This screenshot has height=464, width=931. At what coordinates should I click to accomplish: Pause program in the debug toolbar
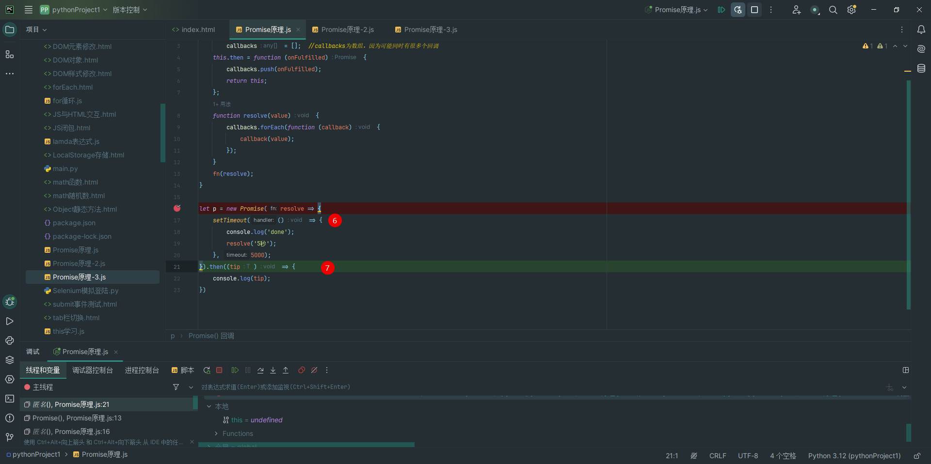[248, 370]
